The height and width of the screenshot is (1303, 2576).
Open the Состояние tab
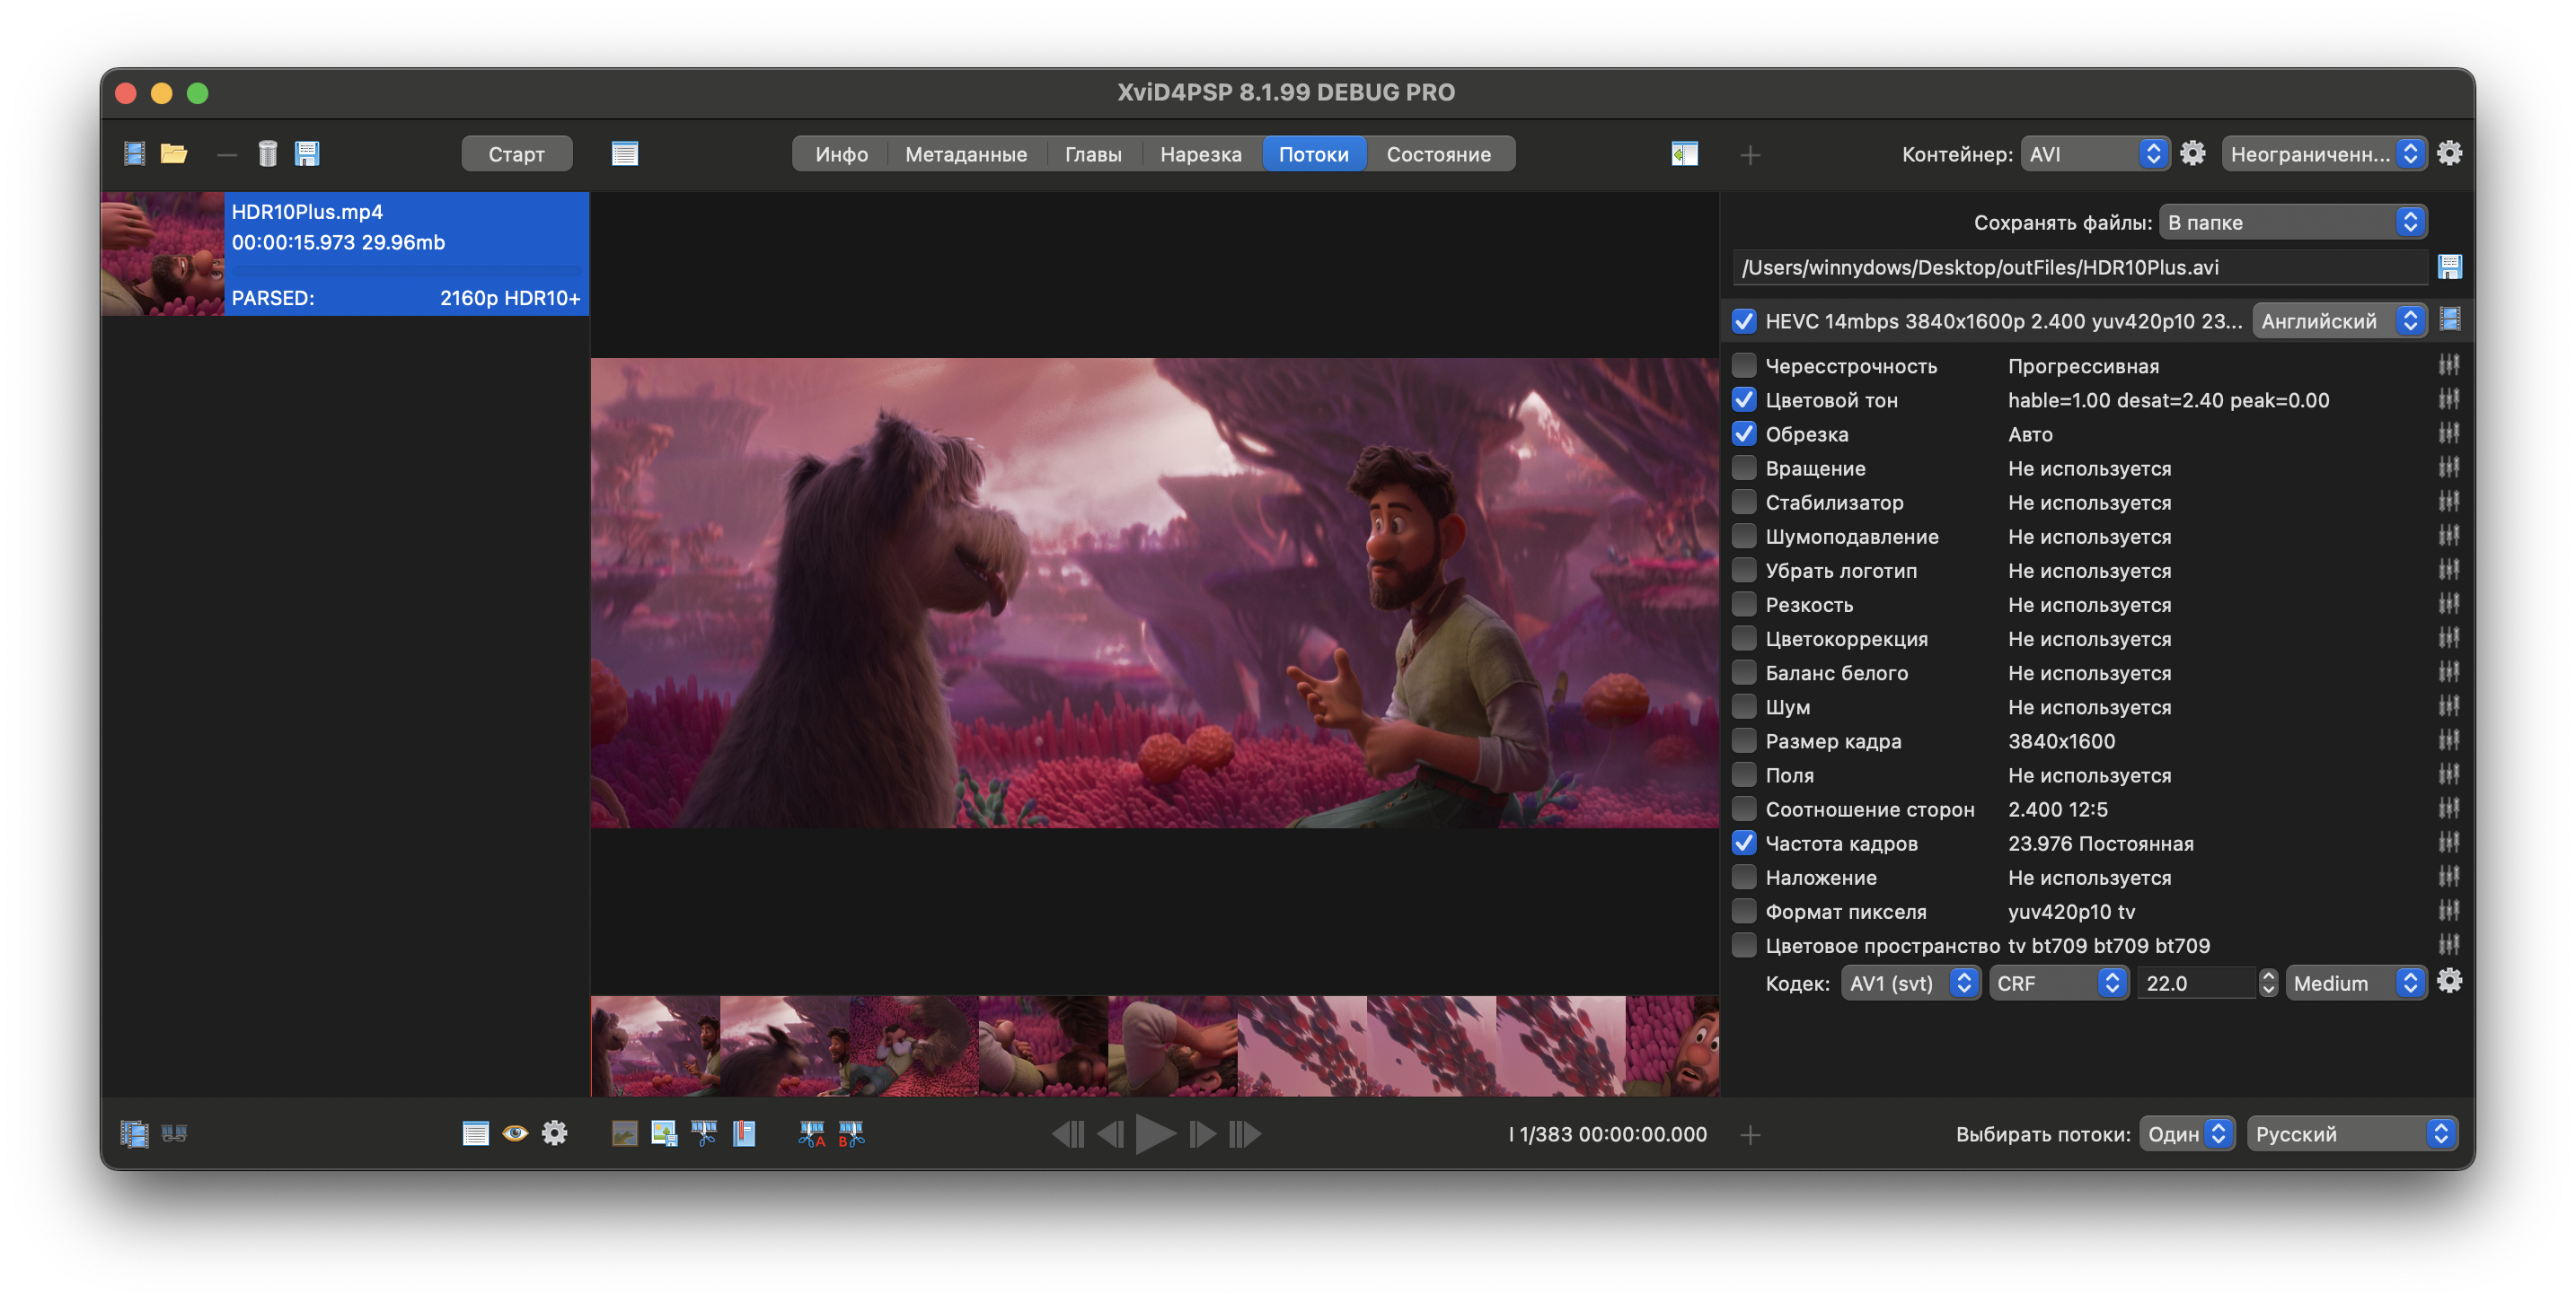point(1440,153)
